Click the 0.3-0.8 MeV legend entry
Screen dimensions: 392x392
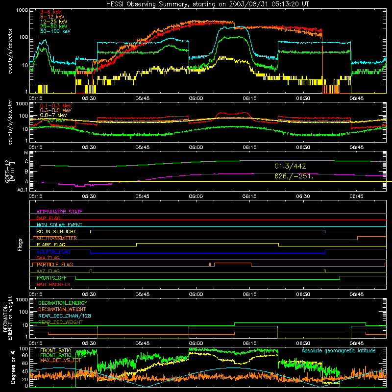click(x=56, y=110)
